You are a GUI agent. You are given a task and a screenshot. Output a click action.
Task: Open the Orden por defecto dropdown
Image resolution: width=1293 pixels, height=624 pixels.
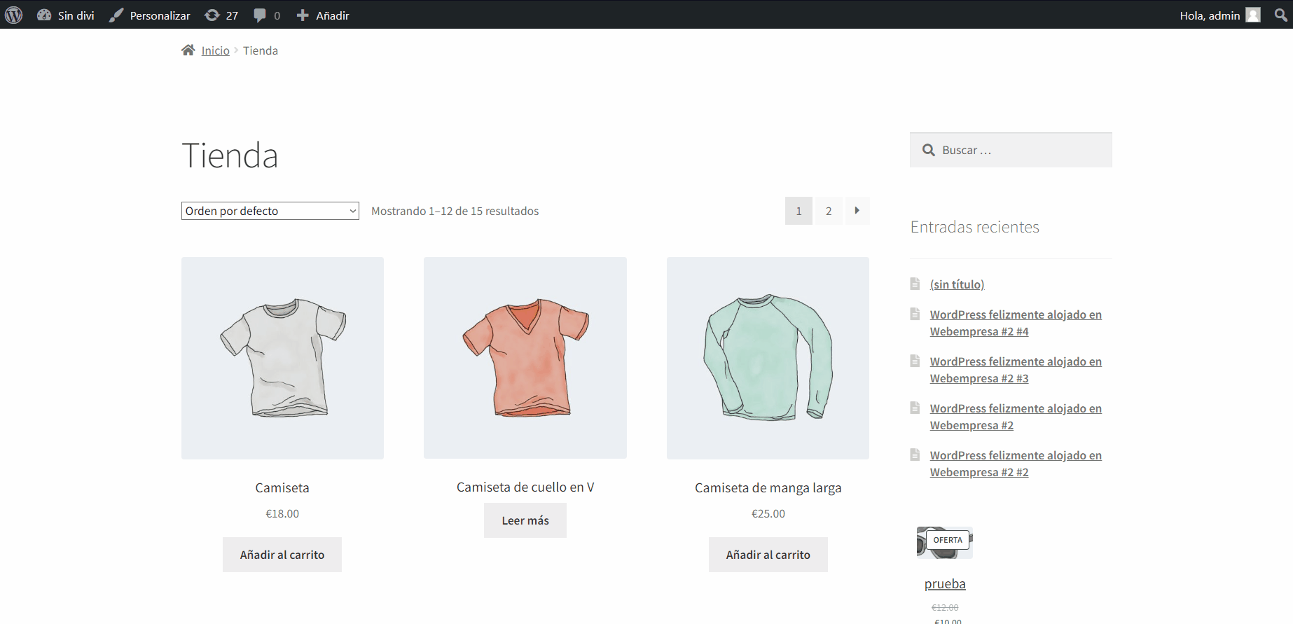(270, 211)
